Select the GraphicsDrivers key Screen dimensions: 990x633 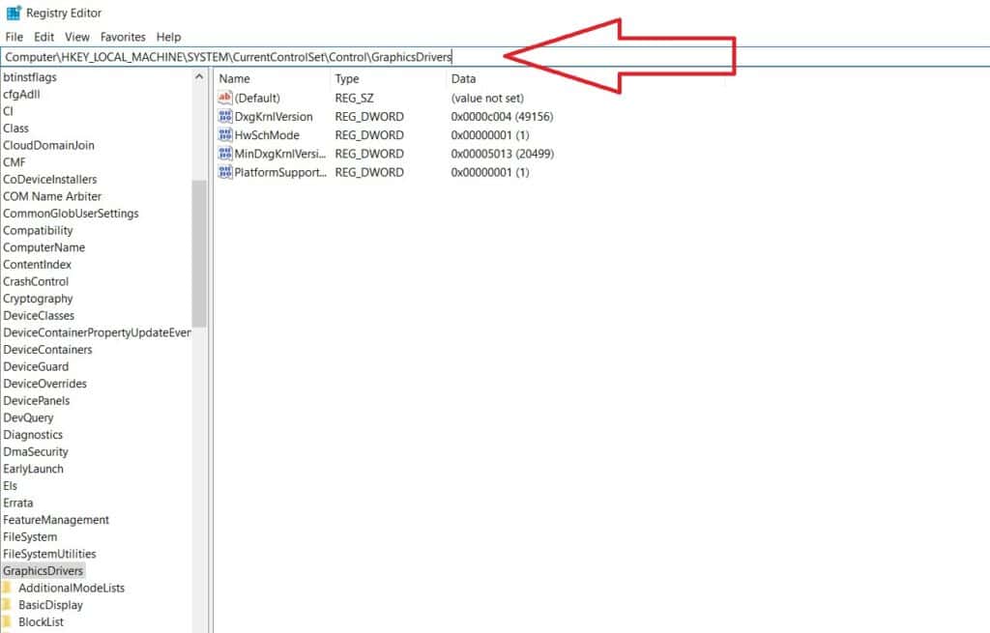(x=43, y=571)
